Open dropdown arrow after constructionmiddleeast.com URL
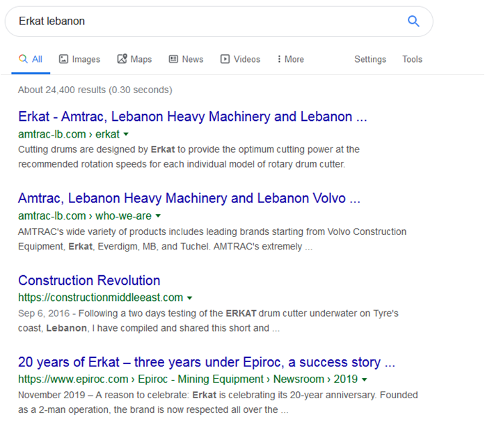Viewport: 485px width, 433px height. (x=189, y=298)
